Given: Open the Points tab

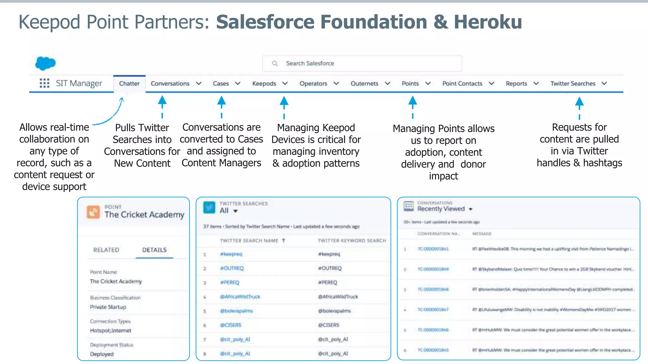Looking at the screenshot, I should (x=410, y=83).
